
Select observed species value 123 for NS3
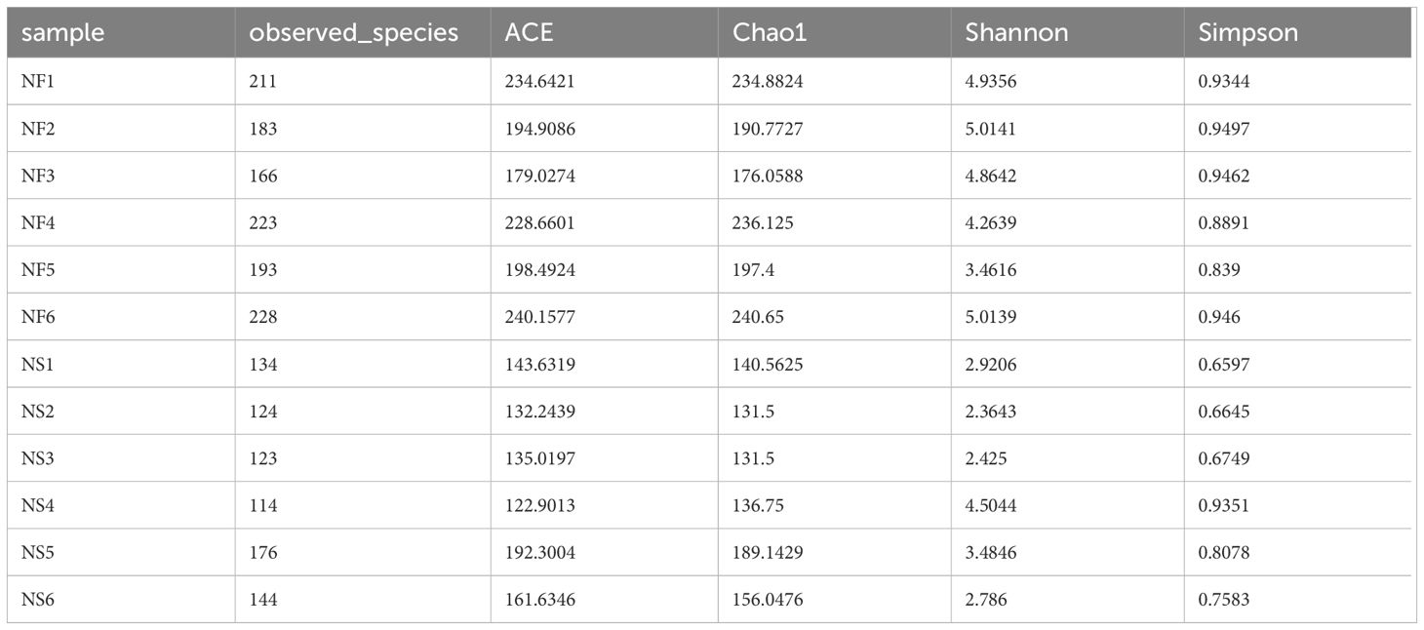[x=263, y=458]
